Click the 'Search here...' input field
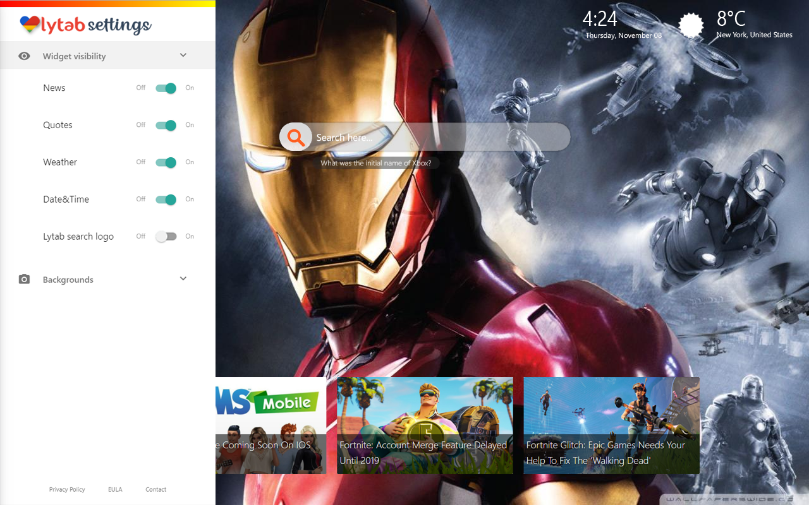The width and height of the screenshot is (809, 505). (x=436, y=137)
